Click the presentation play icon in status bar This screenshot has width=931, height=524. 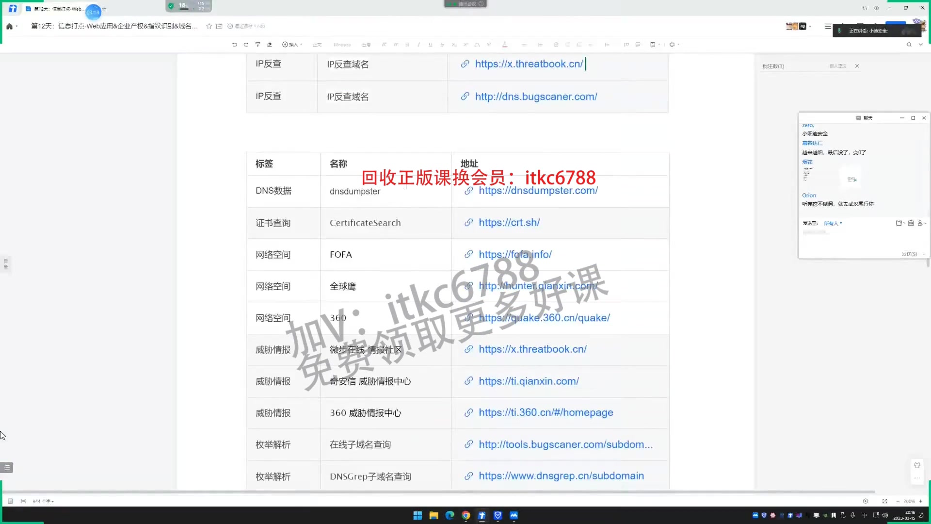point(866,501)
